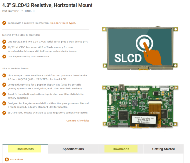
Task: Open the Documents tab
Action: pyautogui.click(x=25, y=149)
